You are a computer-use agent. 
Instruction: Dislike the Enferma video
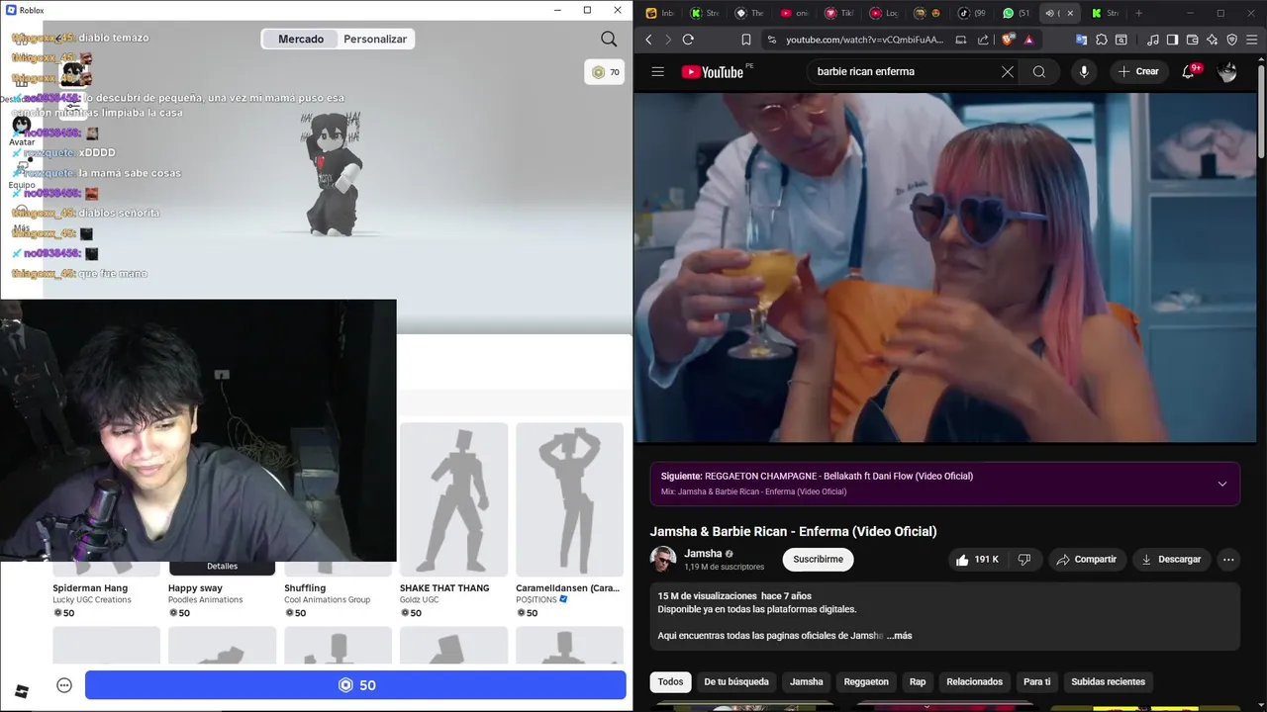pyautogui.click(x=1024, y=560)
